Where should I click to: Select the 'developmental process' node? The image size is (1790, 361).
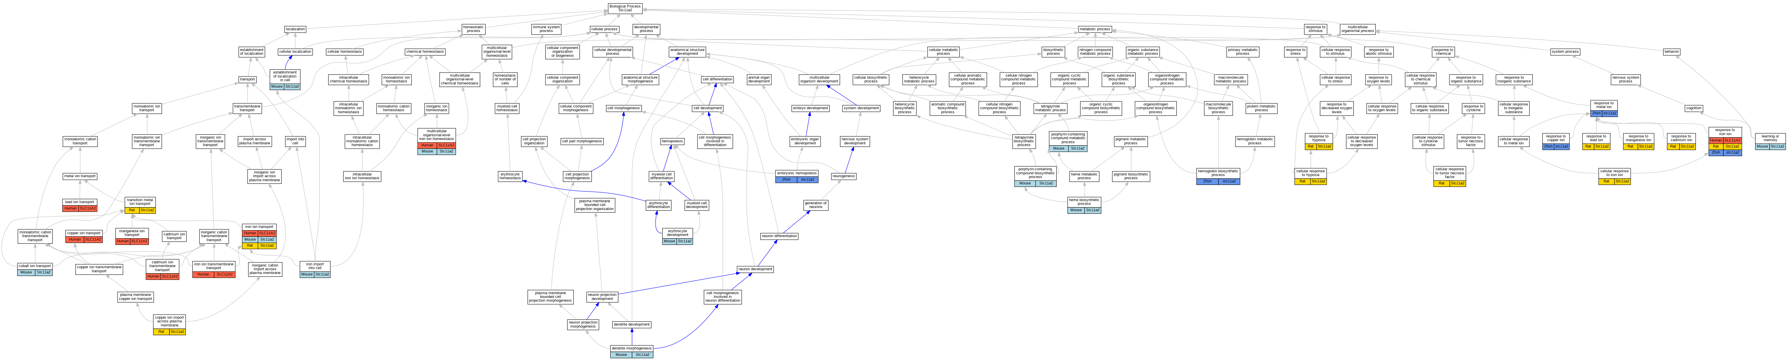(x=646, y=29)
